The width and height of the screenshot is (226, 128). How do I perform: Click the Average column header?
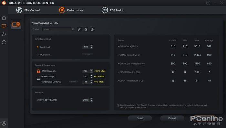209,41
